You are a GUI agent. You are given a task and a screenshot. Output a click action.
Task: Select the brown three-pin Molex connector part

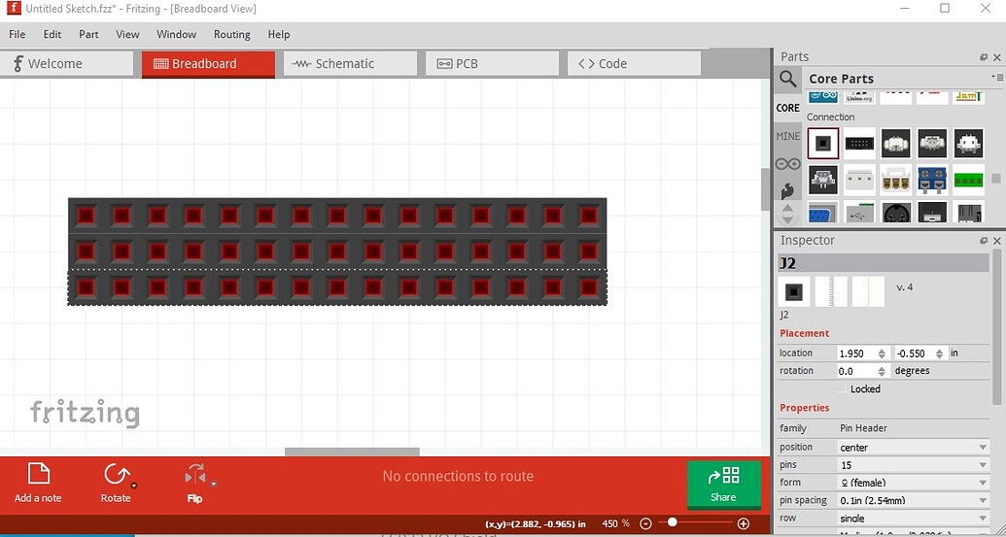(x=895, y=180)
